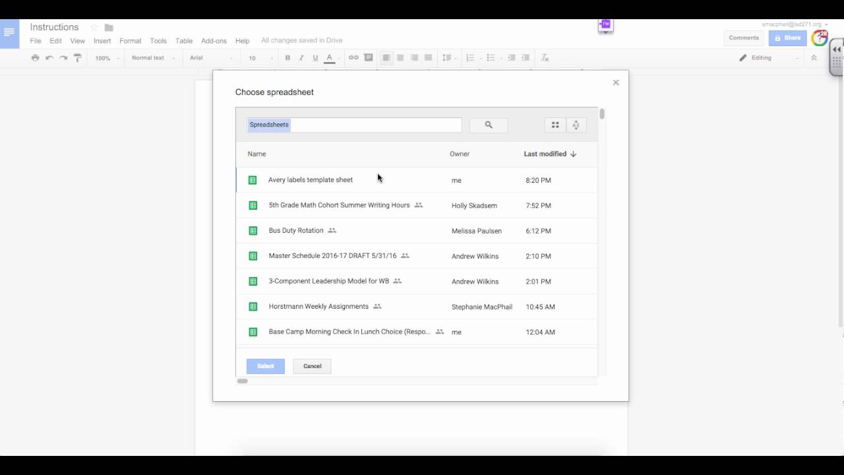Click the Redo icon

pos(63,58)
